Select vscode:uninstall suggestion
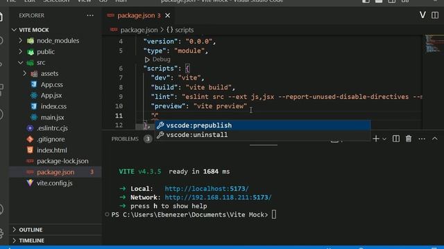The height and width of the screenshot is (249, 444). point(262,135)
